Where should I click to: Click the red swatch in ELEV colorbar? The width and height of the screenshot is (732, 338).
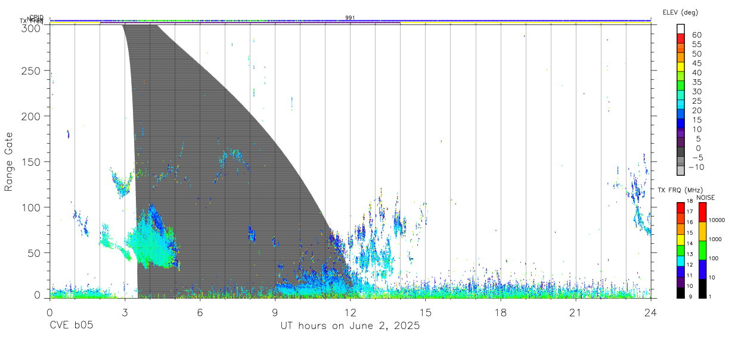pyautogui.click(x=681, y=38)
